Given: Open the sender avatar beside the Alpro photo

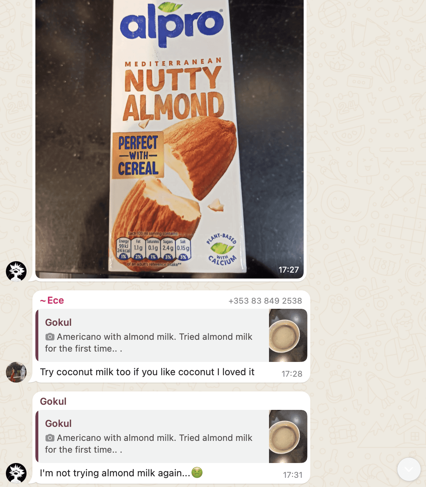Looking at the screenshot, I should tap(16, 271).
